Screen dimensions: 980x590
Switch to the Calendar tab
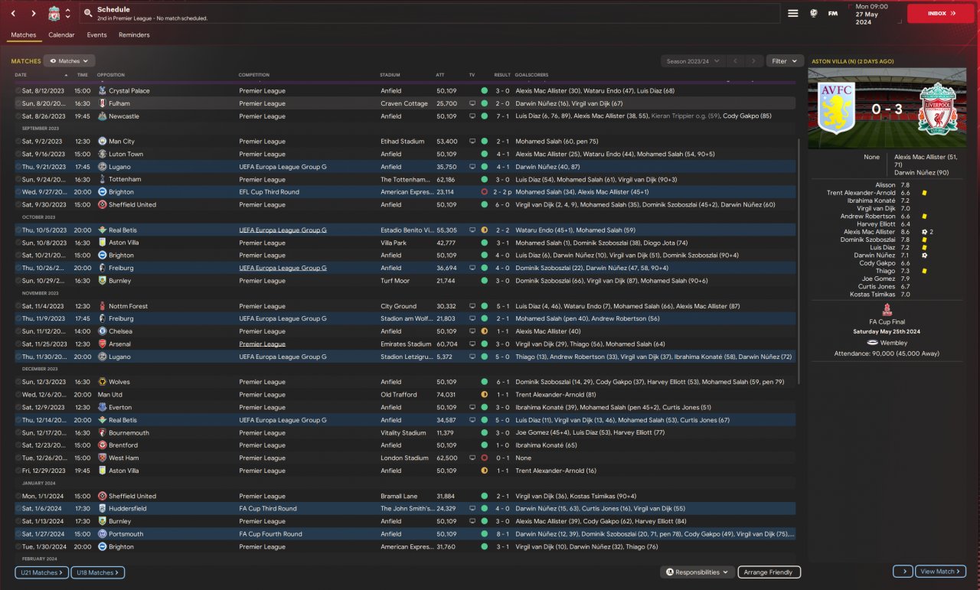coord(61,35)
